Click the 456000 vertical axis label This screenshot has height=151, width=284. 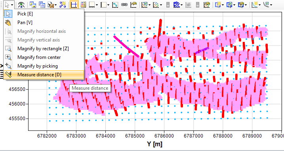pos(17,104)
